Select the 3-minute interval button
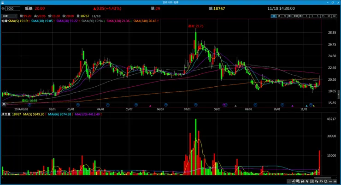This screenshot has height=185, width=341. (x=312, y=16)
